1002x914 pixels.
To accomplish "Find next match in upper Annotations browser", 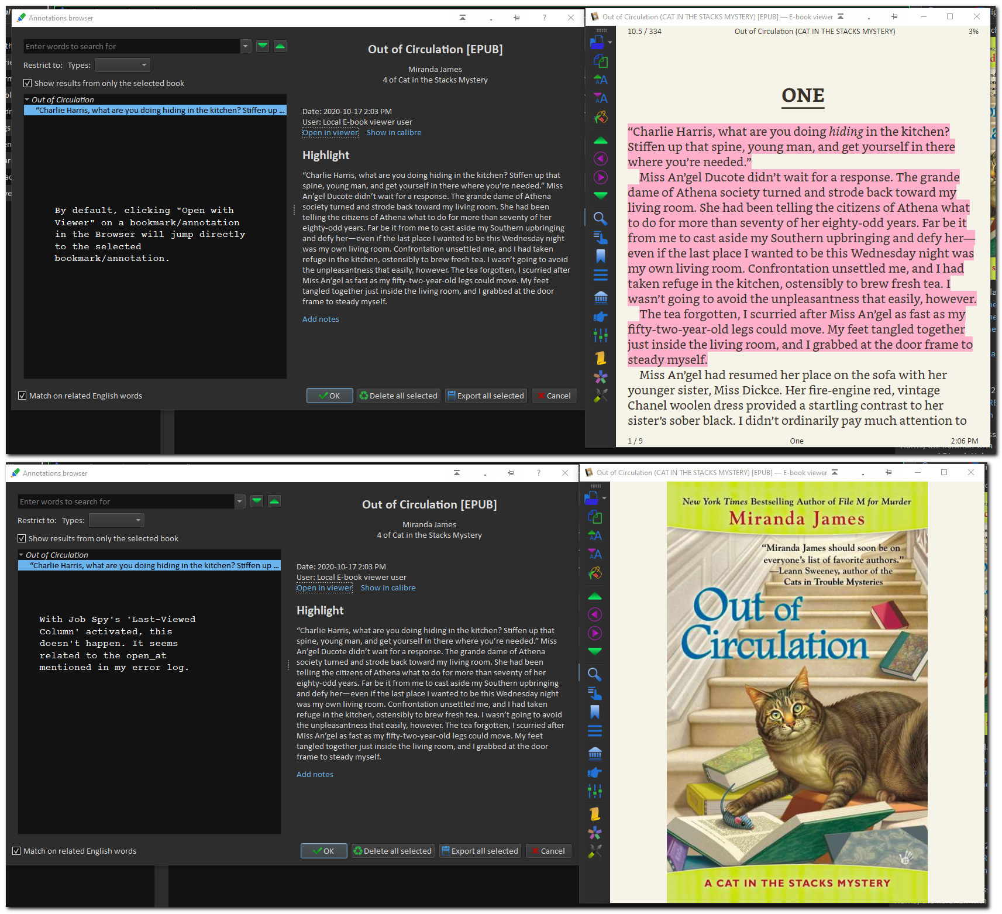I will click(263, 46).
